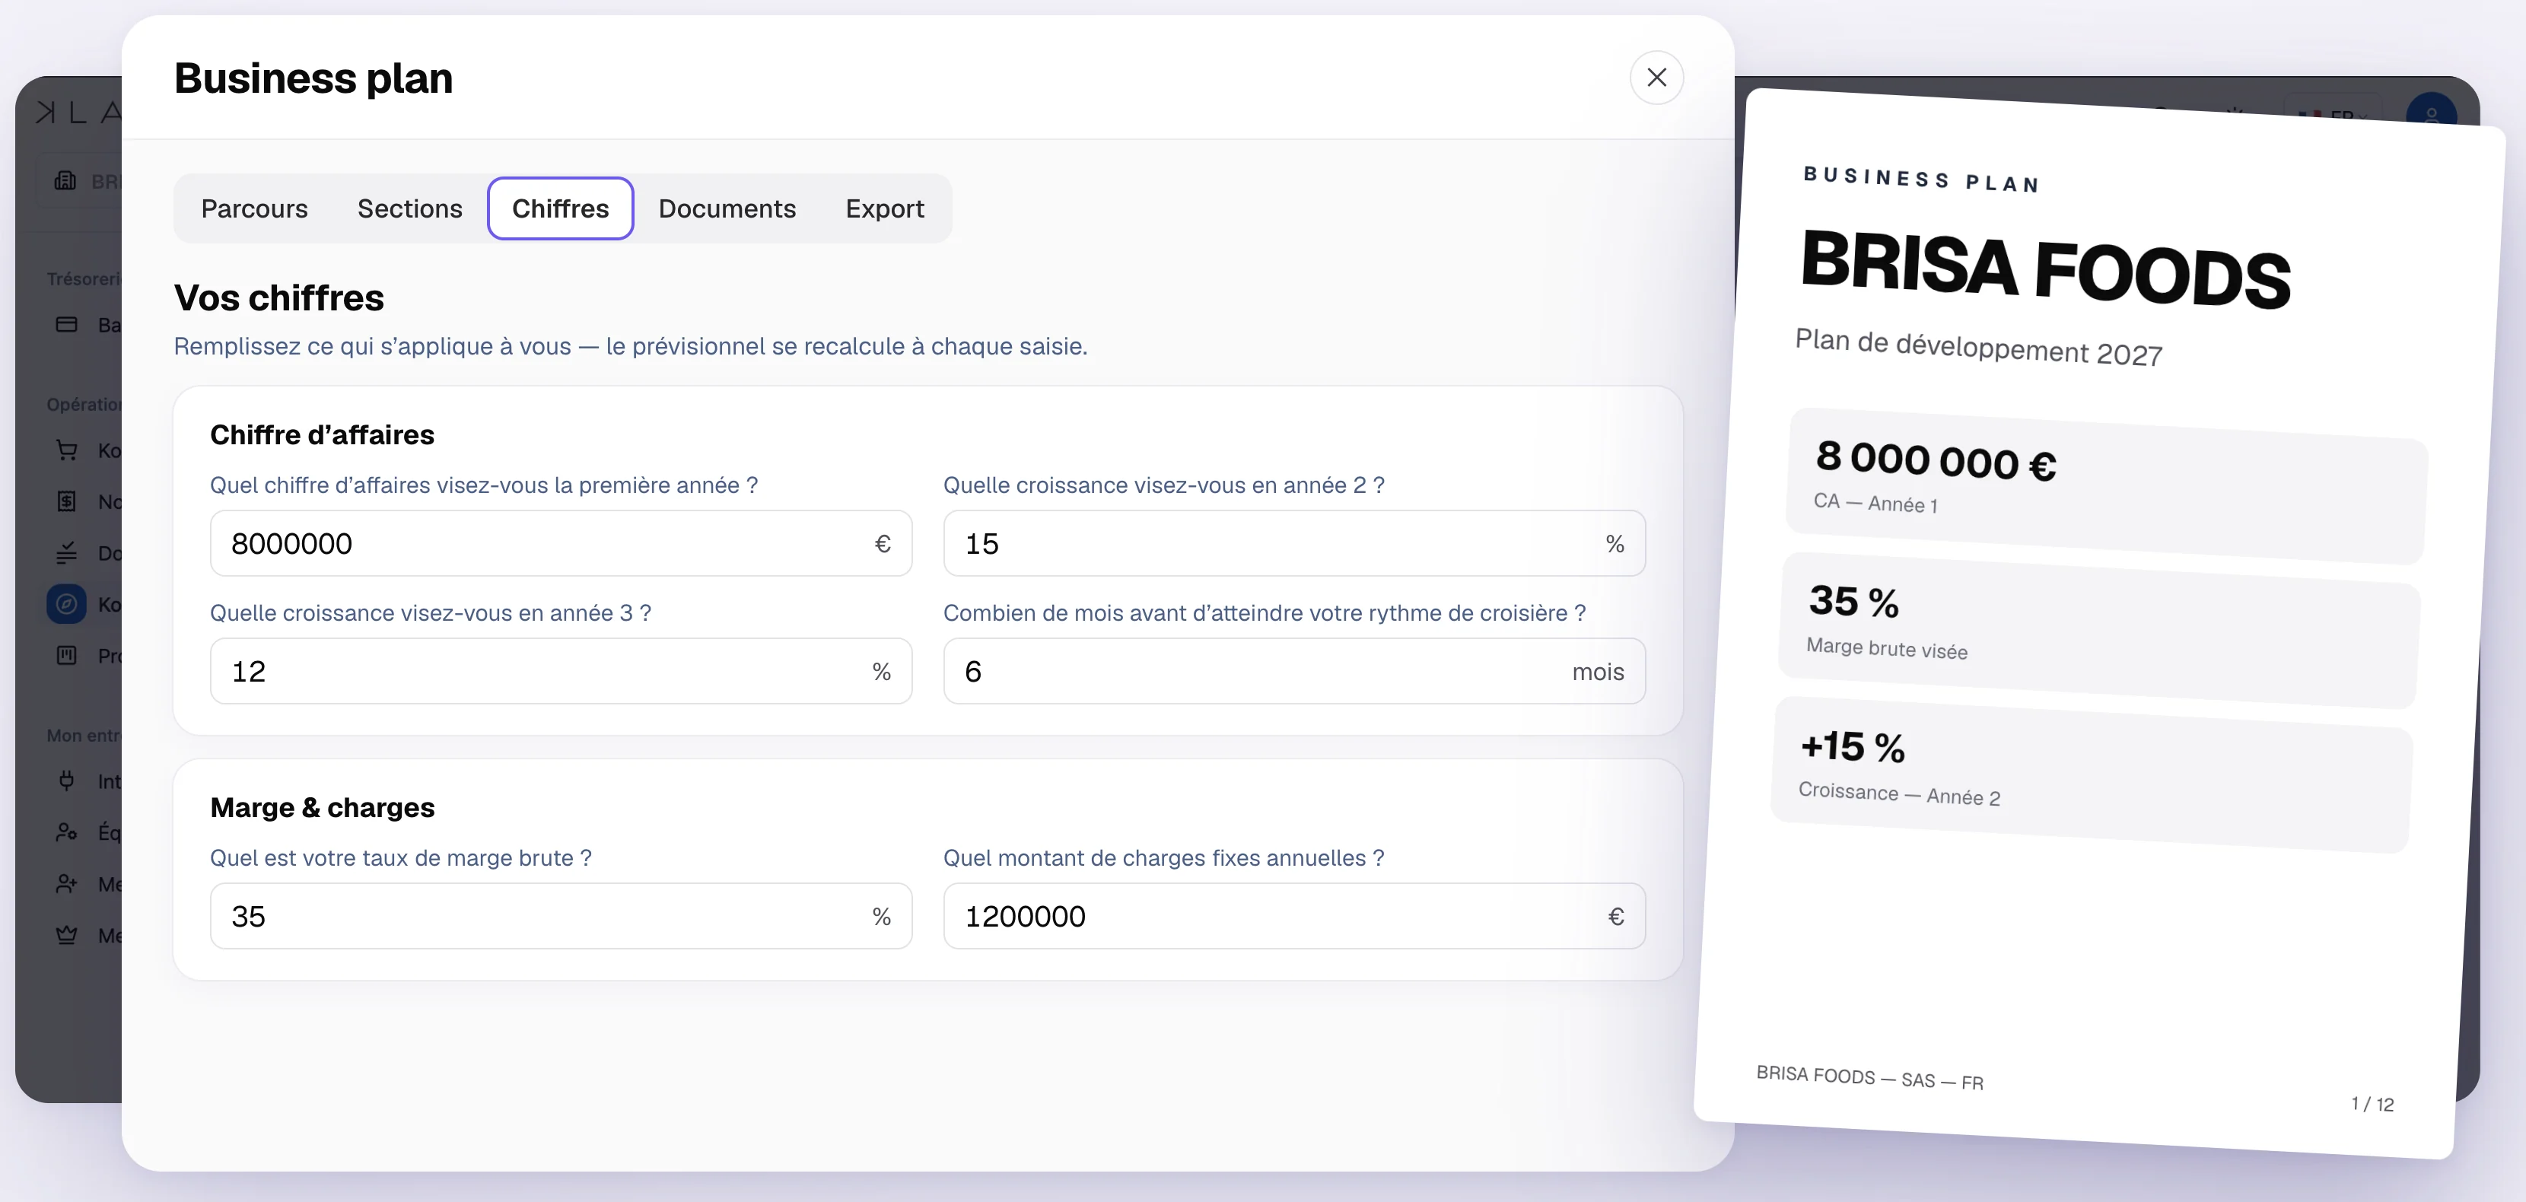Select the Chiffres tab

point(561,208)
